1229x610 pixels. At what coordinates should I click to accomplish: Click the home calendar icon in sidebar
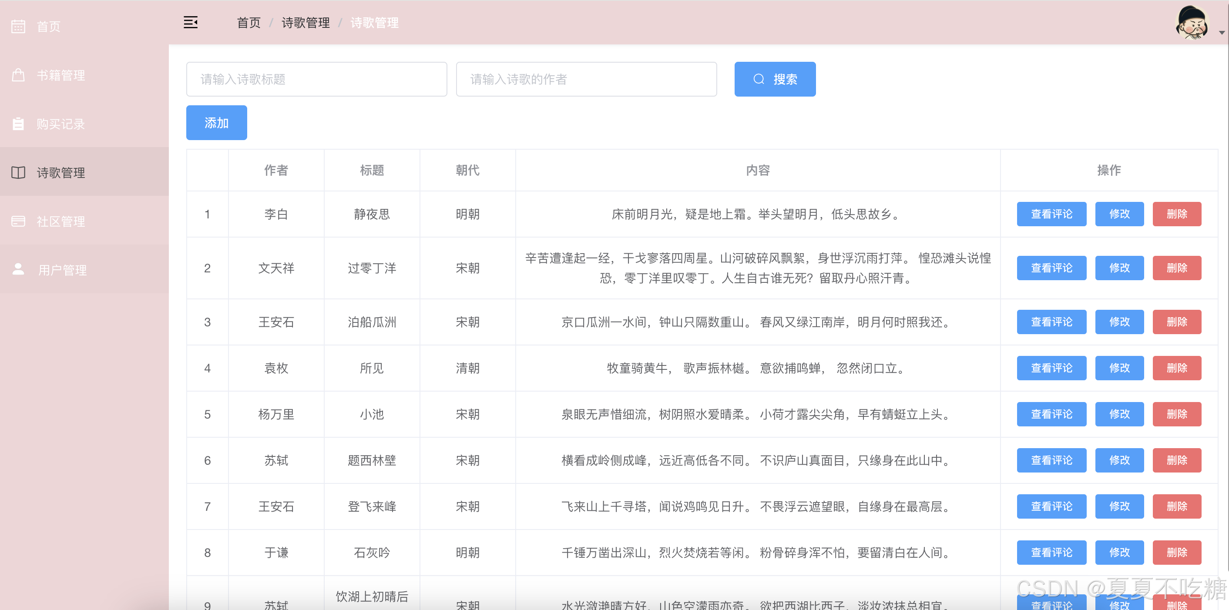click(x=18, y=26)
